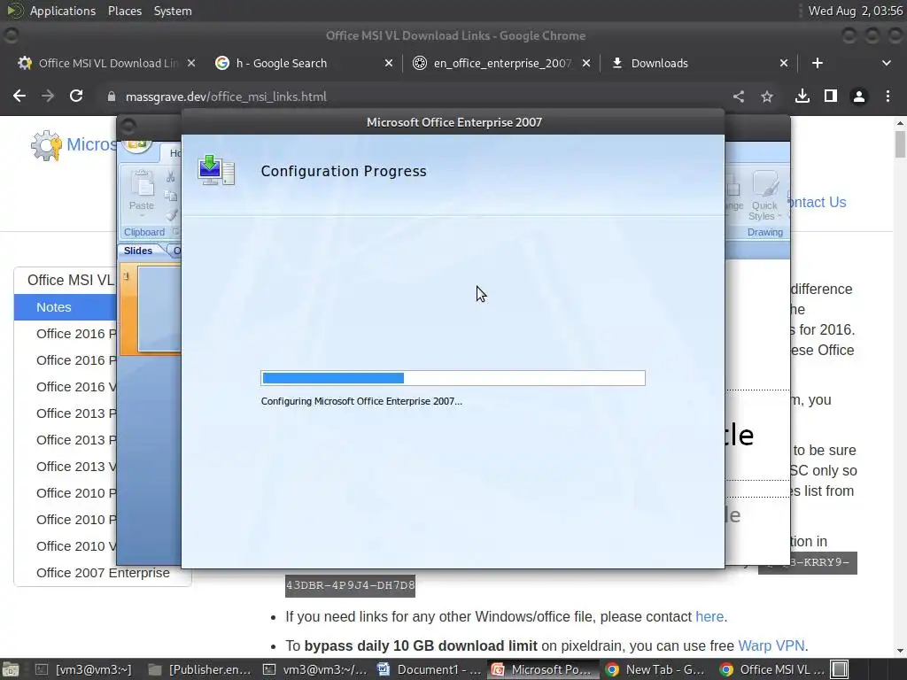This screenshot has height=680, width=907.
Task: Select Format Painter brush in PowerPoint
Action: 172,215
